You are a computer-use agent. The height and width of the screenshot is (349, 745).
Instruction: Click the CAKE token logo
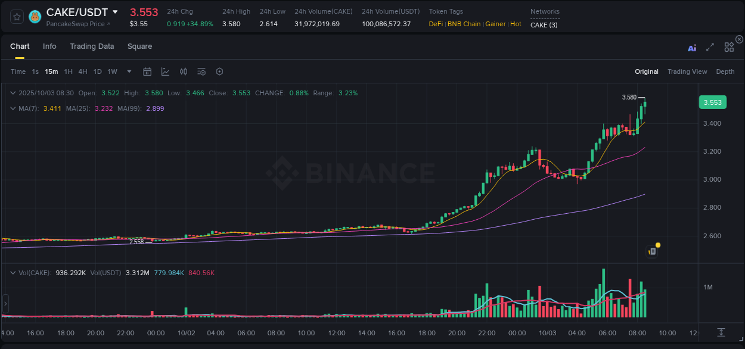35,17
